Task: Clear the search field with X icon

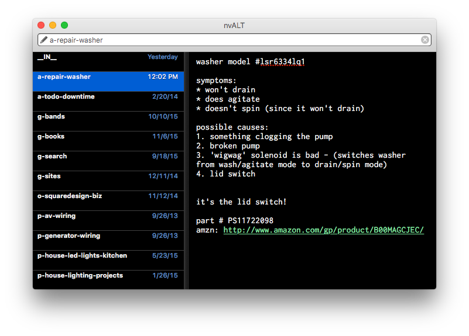Action: 425,40
